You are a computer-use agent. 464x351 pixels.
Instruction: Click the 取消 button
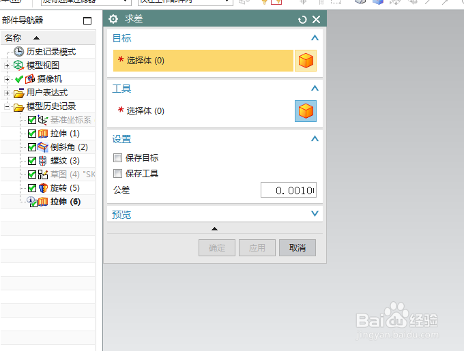(x=298, y=247)
